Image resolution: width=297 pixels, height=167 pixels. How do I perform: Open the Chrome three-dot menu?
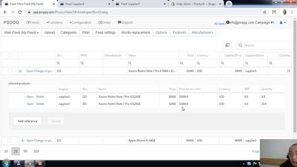(292, 12)
